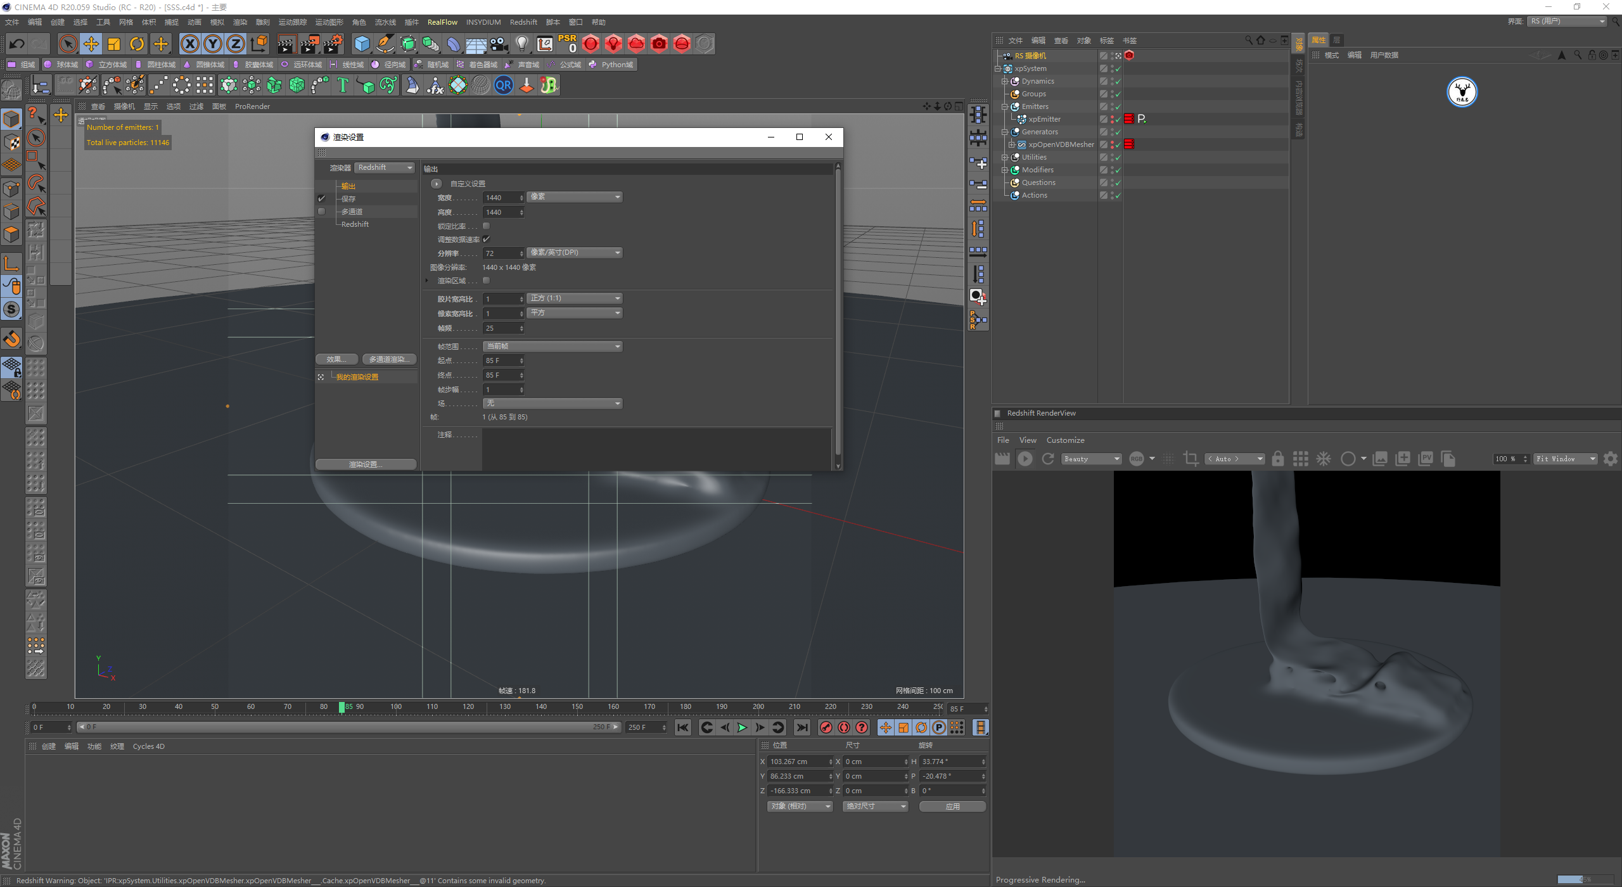Open the PSR reset icon

[567, 43]
